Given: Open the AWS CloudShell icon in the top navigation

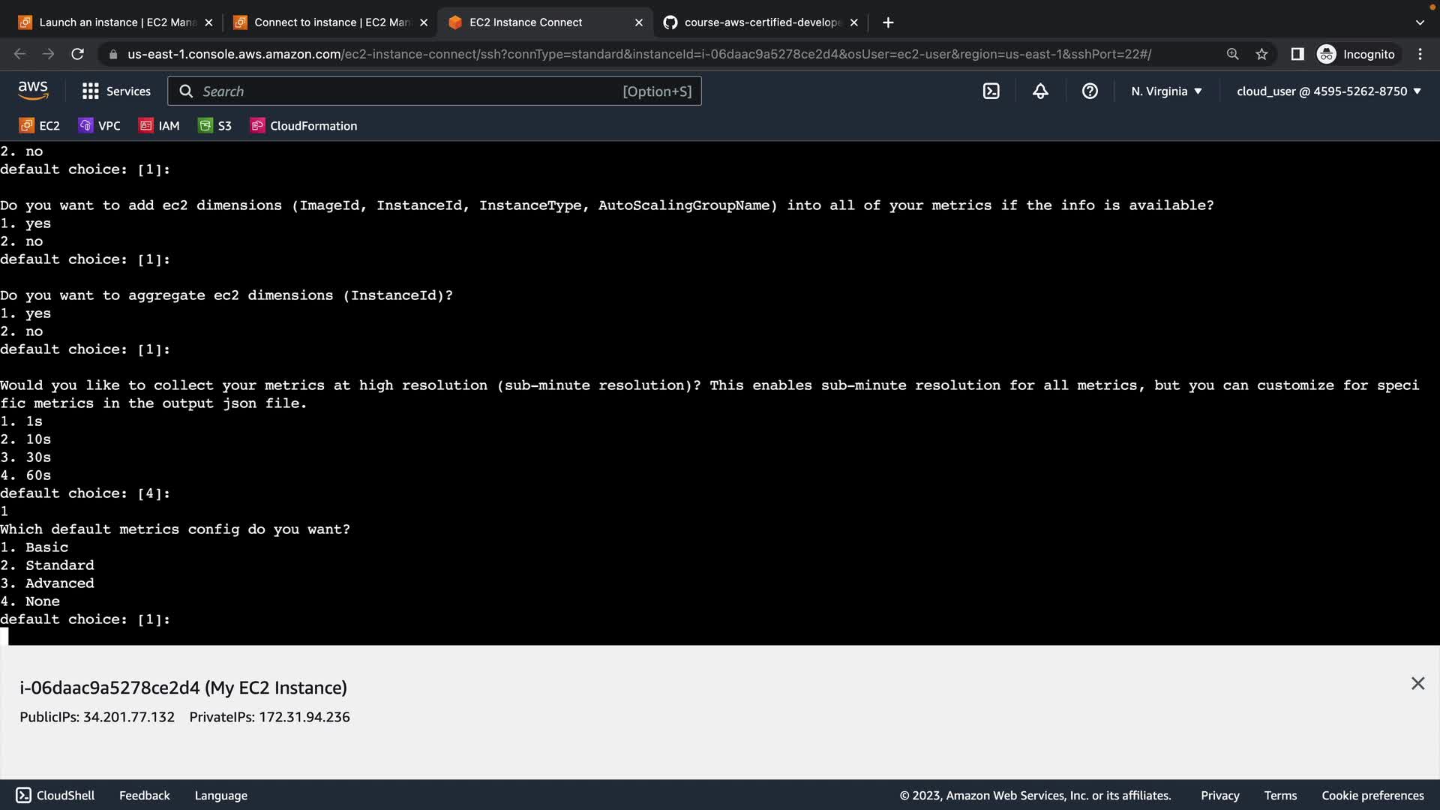Looking at the screenshot, I should click(x=991, y=91).
